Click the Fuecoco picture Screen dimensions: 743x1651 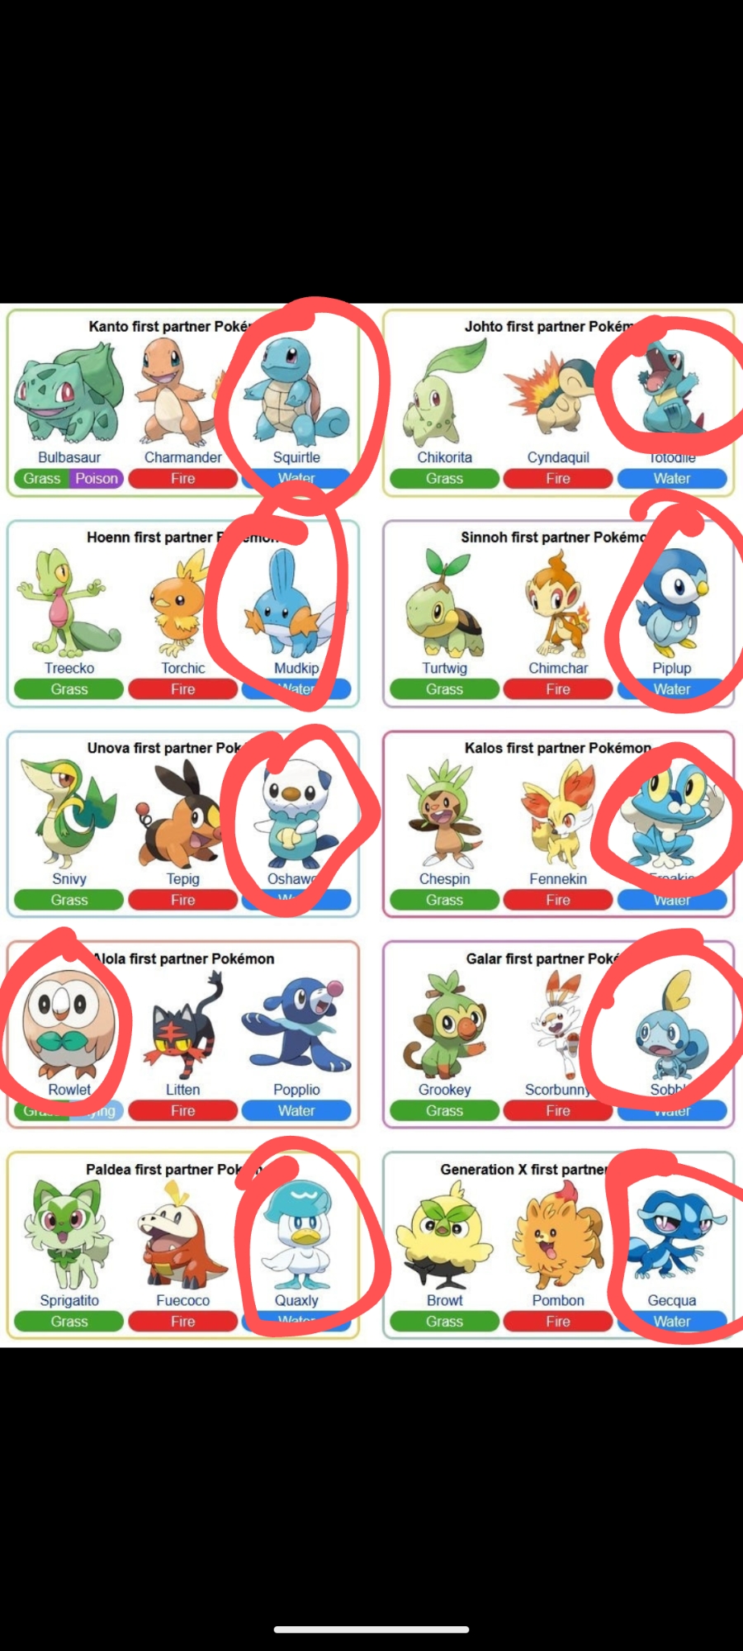[x=182, y=1235]
